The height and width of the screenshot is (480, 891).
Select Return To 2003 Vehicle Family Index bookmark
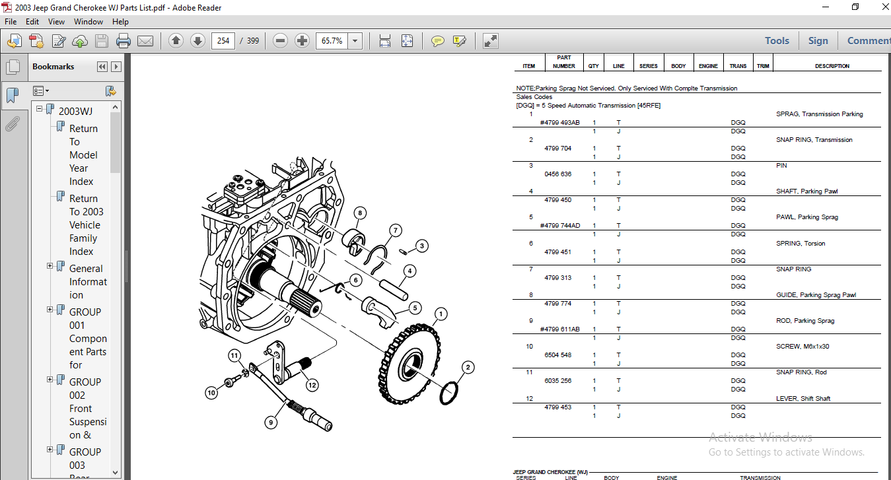[x=86, y=225]
